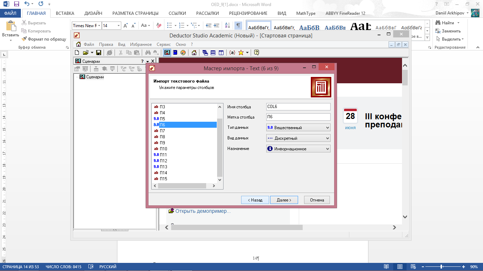The height and width of the screenshot is (271, 483).
Task: Click Word's Undo arrow in title bar
Action: (27, 4)
